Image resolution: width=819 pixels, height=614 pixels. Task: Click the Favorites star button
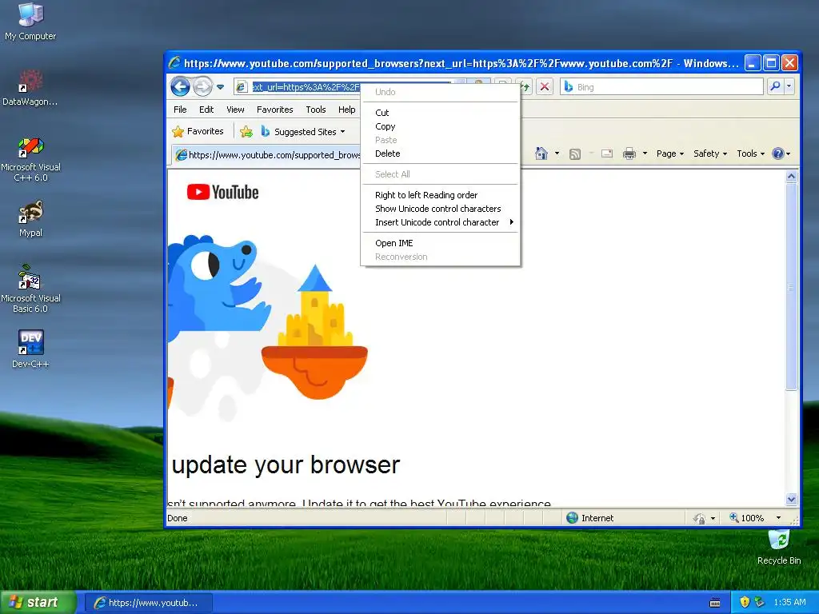tap(198, 132)
